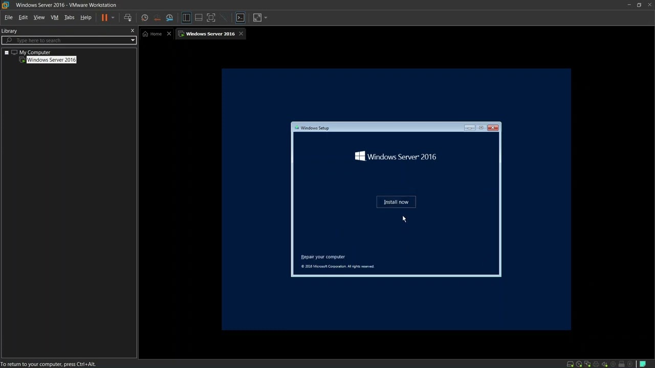The image size is (655, 368).
Task: Open the Edit menu
Action: click(x=23, y=17)
